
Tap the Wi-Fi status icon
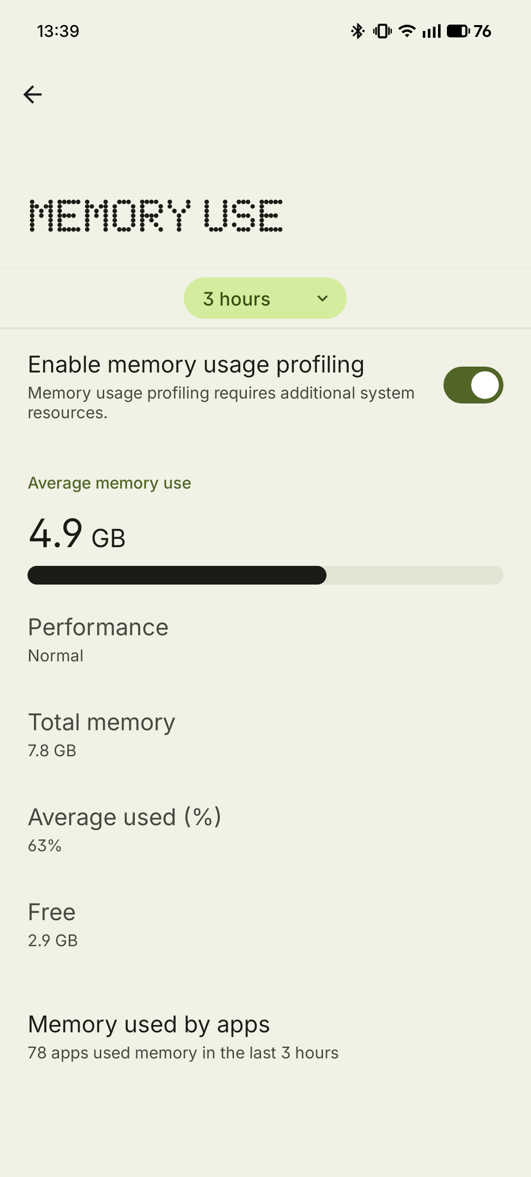[407, 31]
